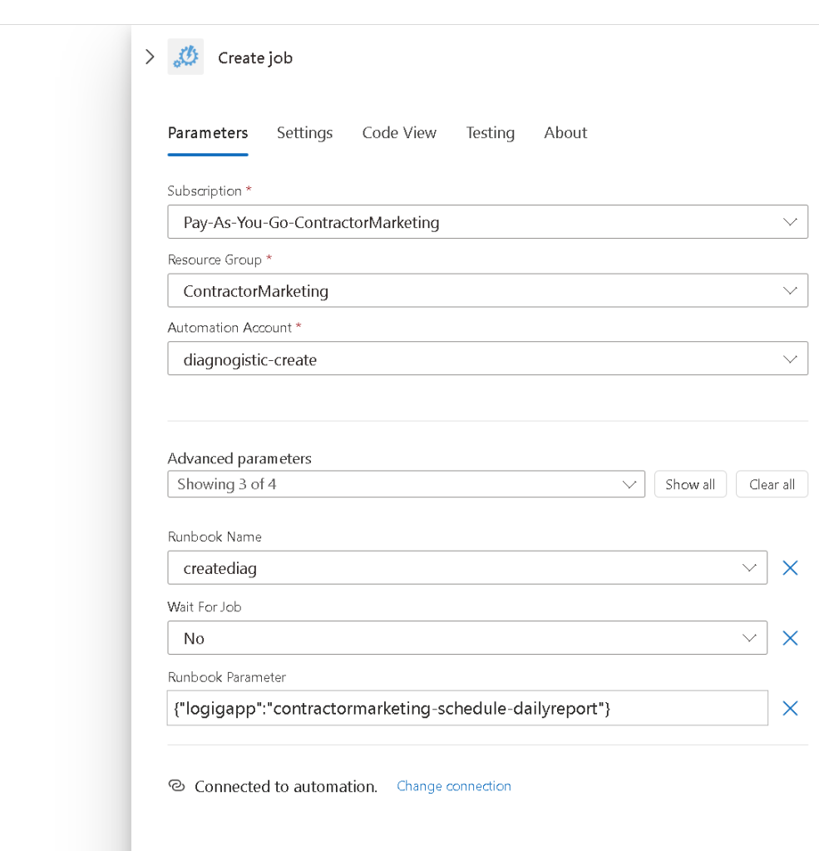Open the Automation Account dropdown
This screenshot has height=851, width=819.
[x=487, y=359]
